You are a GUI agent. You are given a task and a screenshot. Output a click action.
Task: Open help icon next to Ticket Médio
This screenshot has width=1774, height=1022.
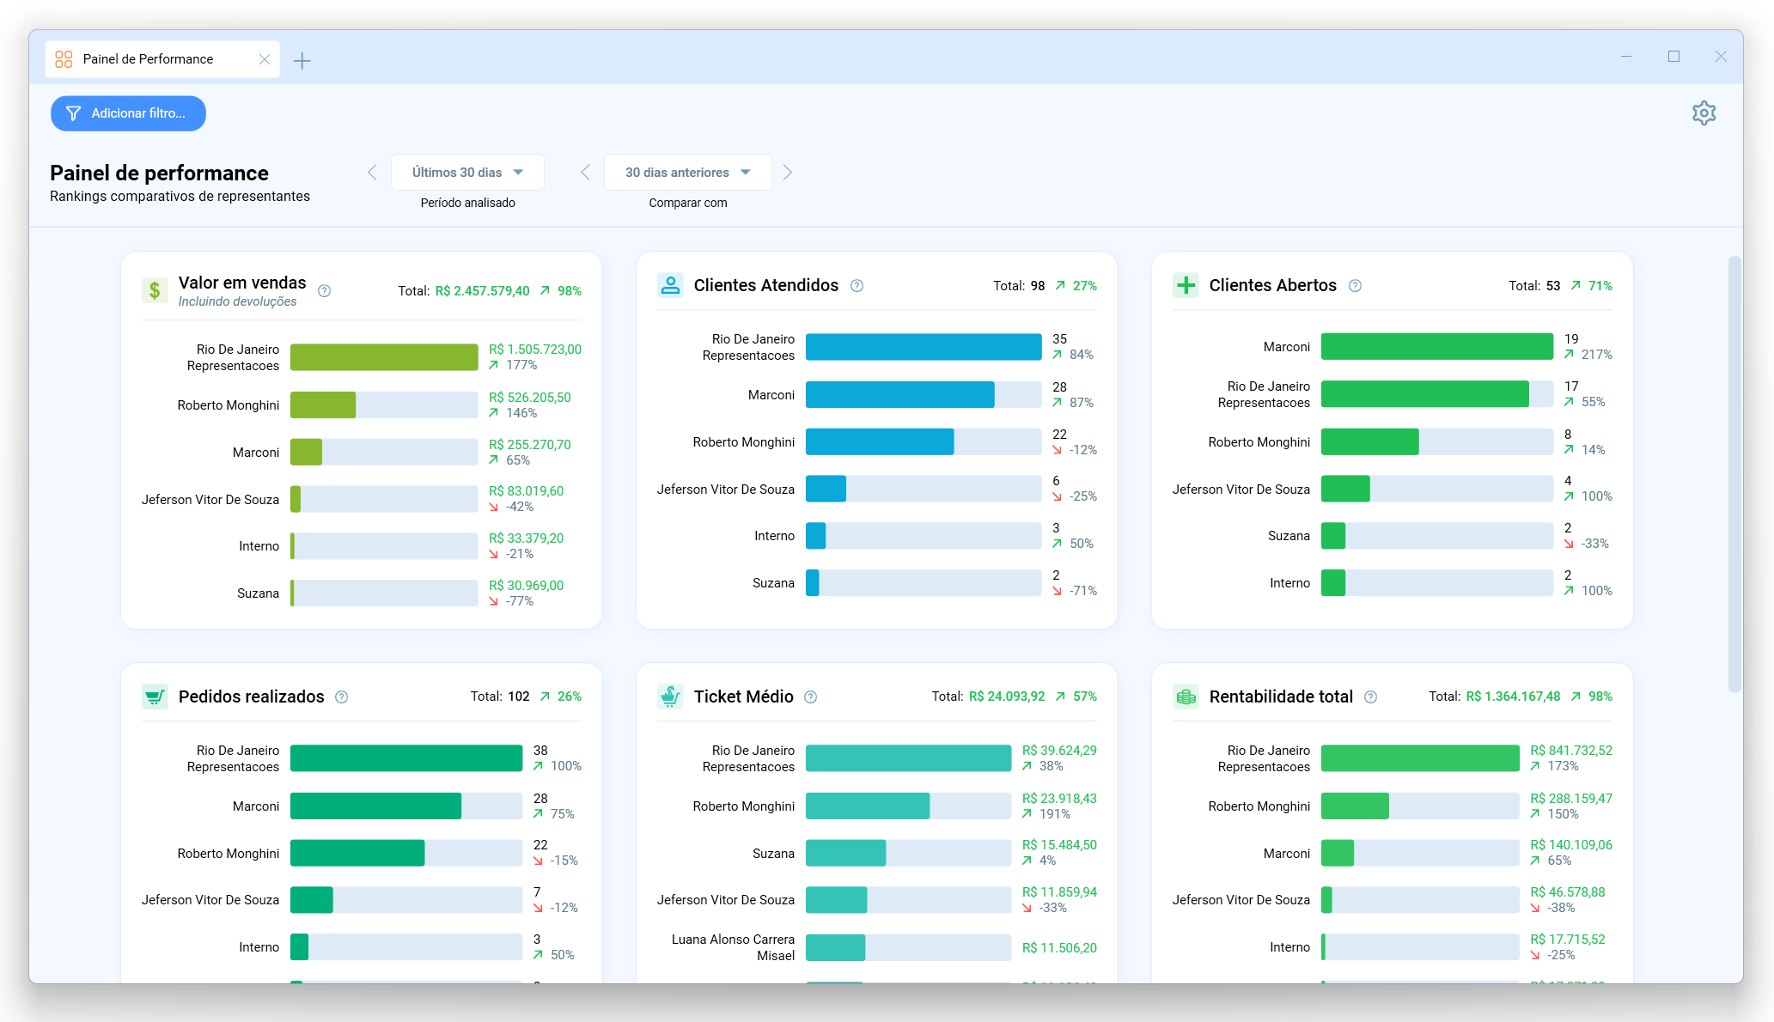810,697
